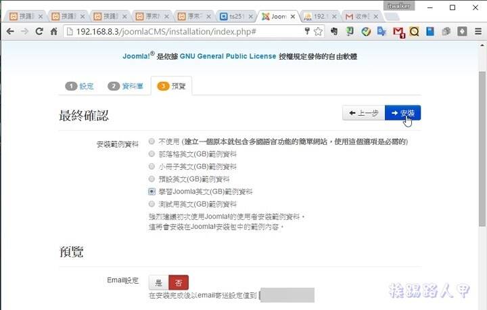Click the Email設定 label

click(122, 280)
